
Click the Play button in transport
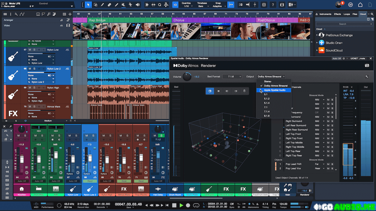point(181,205)
